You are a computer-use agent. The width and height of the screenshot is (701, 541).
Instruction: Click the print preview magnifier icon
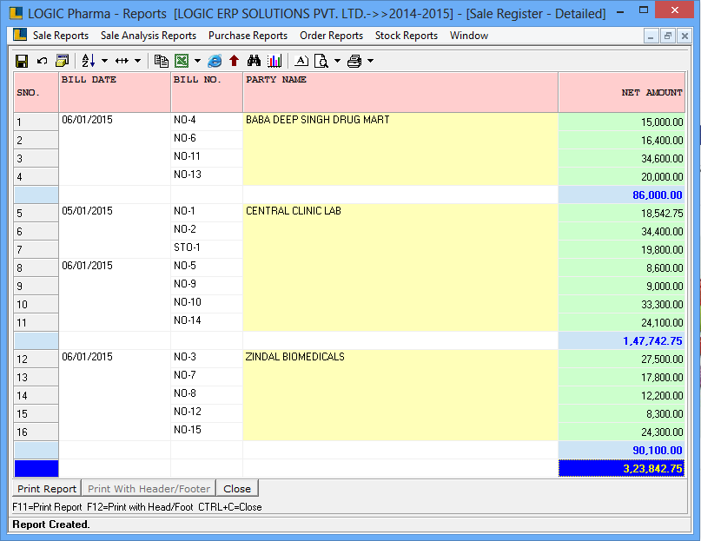coord(321,61)
